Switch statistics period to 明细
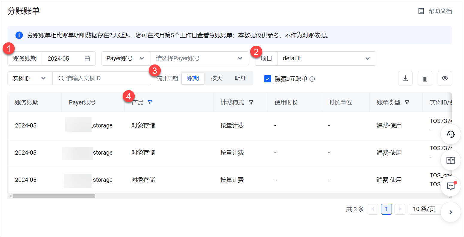This screenshot has width=464, height=237. coord(241,78)
